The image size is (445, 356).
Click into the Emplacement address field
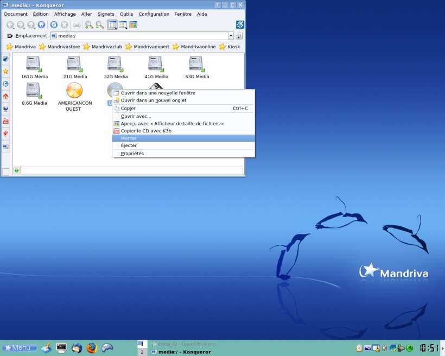click(139, 36)
